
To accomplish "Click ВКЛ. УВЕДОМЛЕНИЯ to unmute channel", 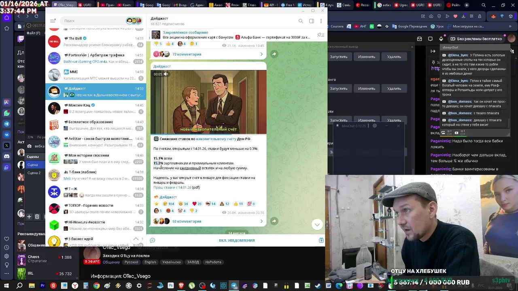I will pyautogui.click(x=237, y=240).
